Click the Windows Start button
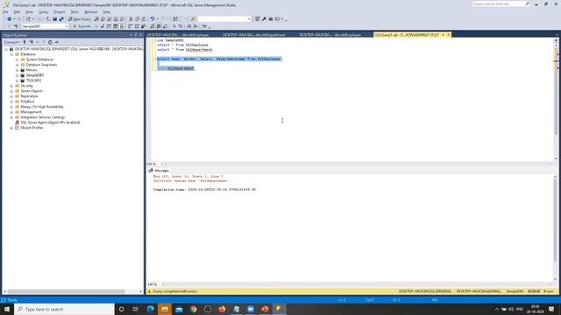Screen dimensions: 561x315 click(x=7, y=309)
